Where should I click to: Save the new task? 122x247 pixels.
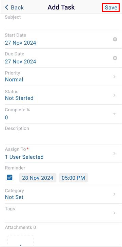[x=111, y=7]
